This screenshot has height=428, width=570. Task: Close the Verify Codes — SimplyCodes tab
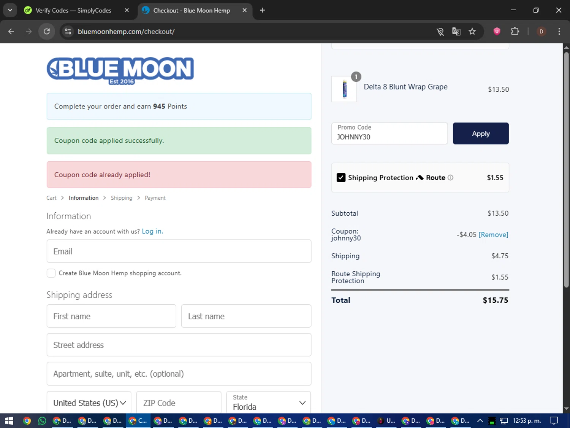point(127,10)
